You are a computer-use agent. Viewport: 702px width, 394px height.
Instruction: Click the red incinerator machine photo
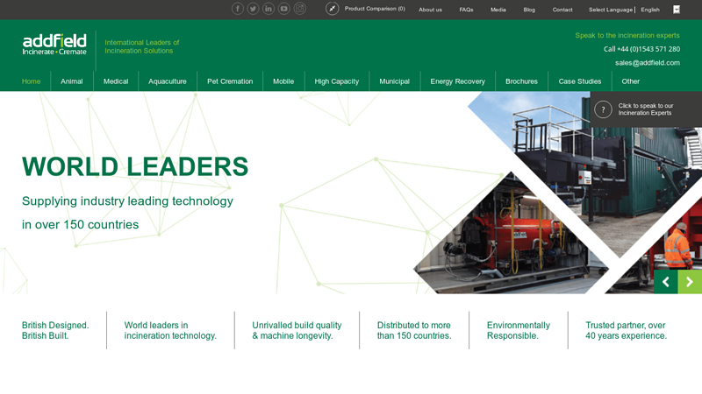pyautogui.click(x=511, y=242)
